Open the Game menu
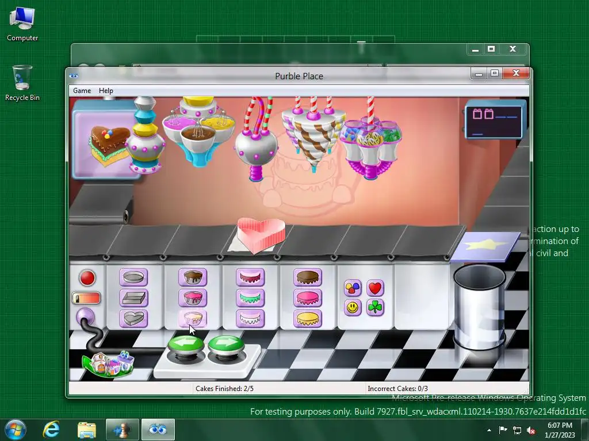 pyautogui.click(x=82, y=91)
